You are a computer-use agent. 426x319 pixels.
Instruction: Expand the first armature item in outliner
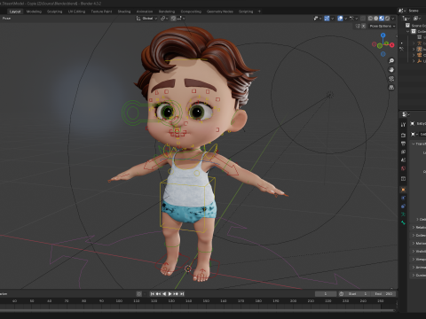[414, 43]
